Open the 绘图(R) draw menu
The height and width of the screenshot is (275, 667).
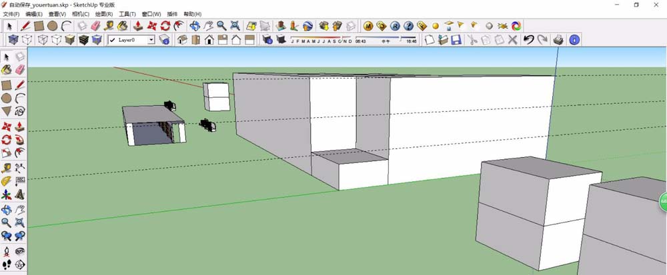tap(103, 13)
